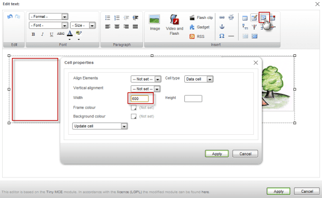Screen dimensions: 322x198
Task: Open the Vertical alignment dropdown
Action: [x=146, y=89]
